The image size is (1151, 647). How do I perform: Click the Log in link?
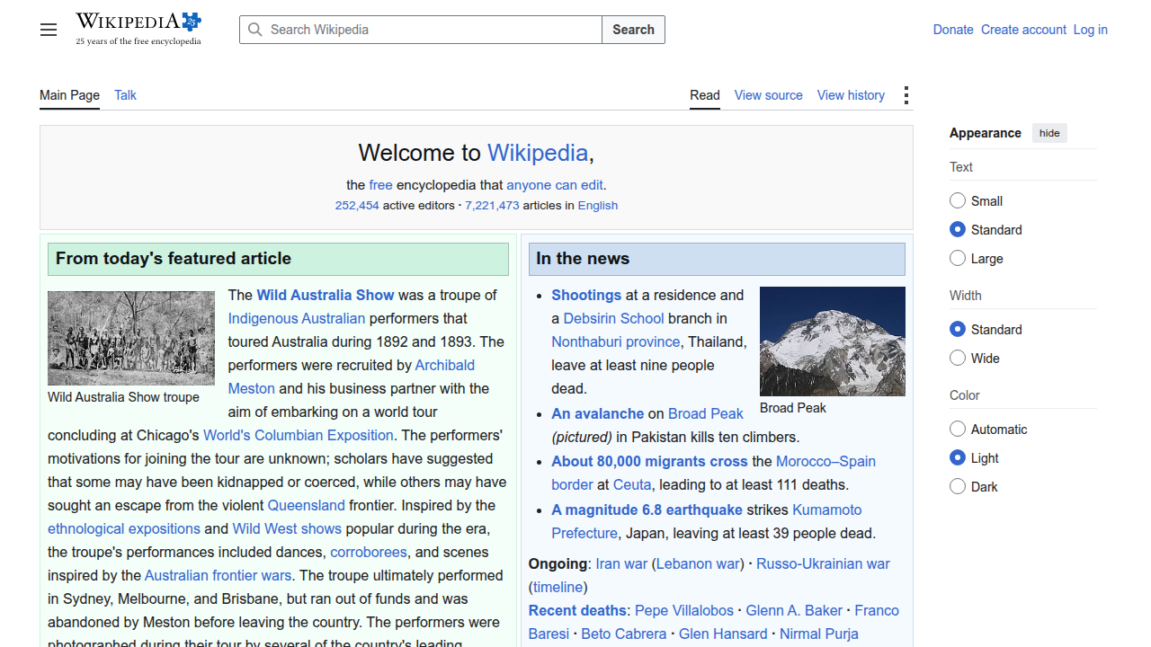(1091, 30)
